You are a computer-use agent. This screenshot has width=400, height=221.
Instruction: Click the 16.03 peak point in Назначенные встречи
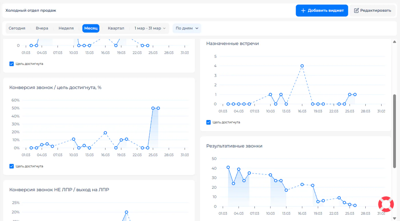[302, 66]
